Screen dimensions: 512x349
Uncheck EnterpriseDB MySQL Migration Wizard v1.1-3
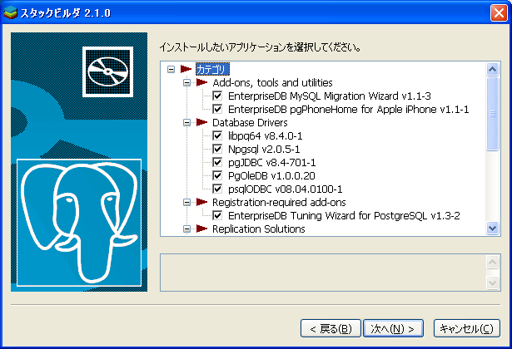tap(217, 96)
